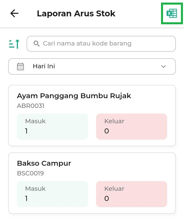Tap Keluar box for Ayam Panggang
Viewport: 184px width, 224px height.
pyautogui.click(x=132, y=127)
